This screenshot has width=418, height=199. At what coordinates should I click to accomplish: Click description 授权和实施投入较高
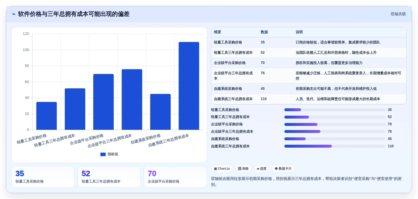coord(329,63)
